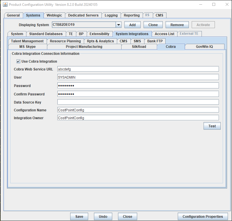Click the Undo button
Image resolution: width=232 pixels, height=221 pixels.
click(x=103, y=217)
